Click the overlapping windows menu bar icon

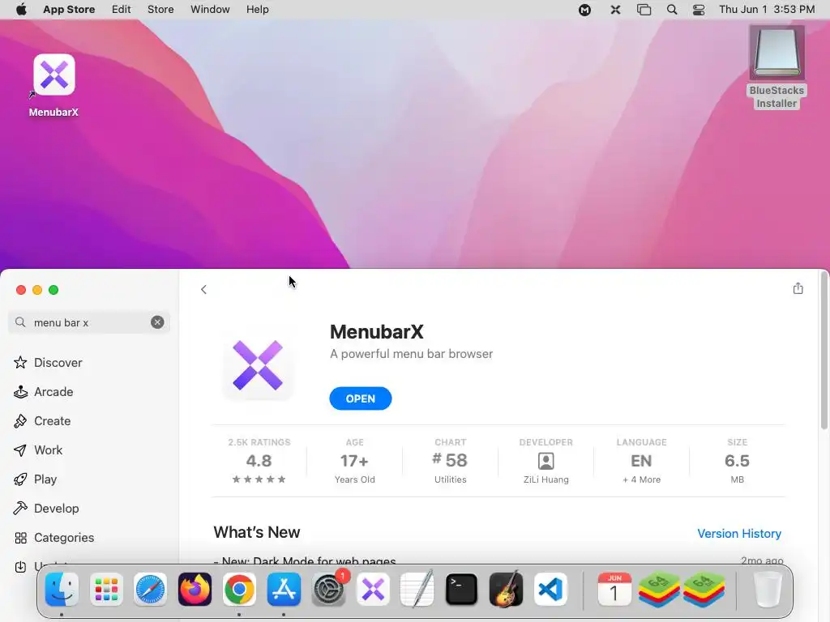(644, 10)
